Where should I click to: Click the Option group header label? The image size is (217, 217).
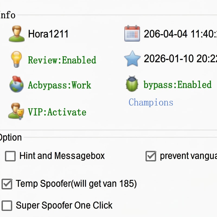pos(10,137)
